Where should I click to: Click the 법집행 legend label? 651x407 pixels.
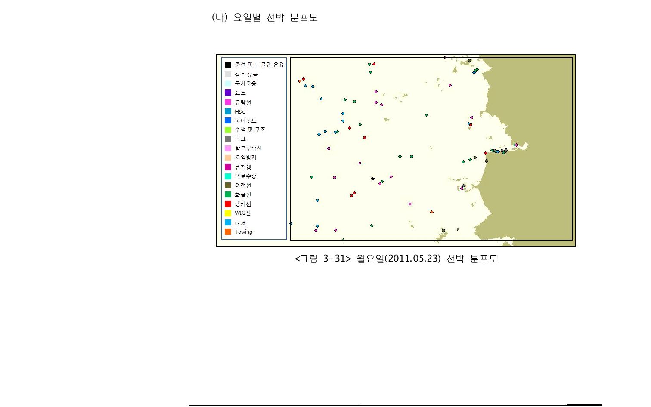(243, 167)
